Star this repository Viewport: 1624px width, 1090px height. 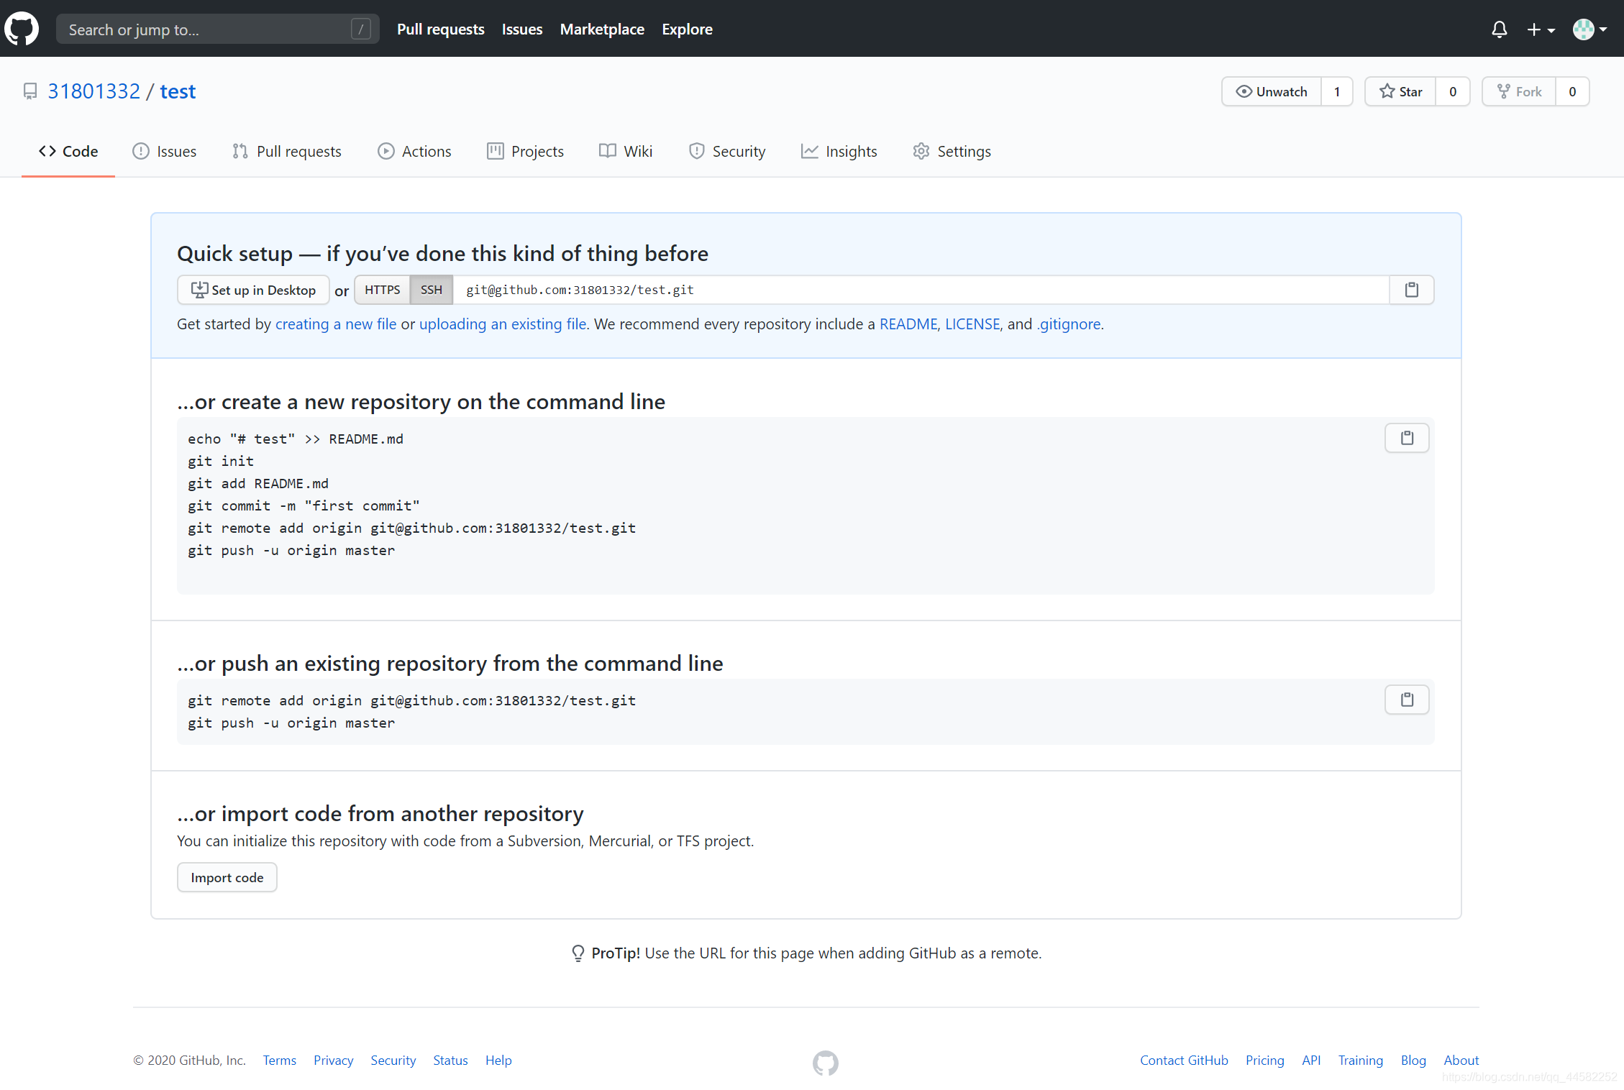pyautogui.click(x=1400, y=91)
